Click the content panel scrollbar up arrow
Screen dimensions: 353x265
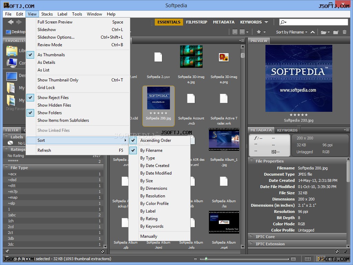(242, 47)
